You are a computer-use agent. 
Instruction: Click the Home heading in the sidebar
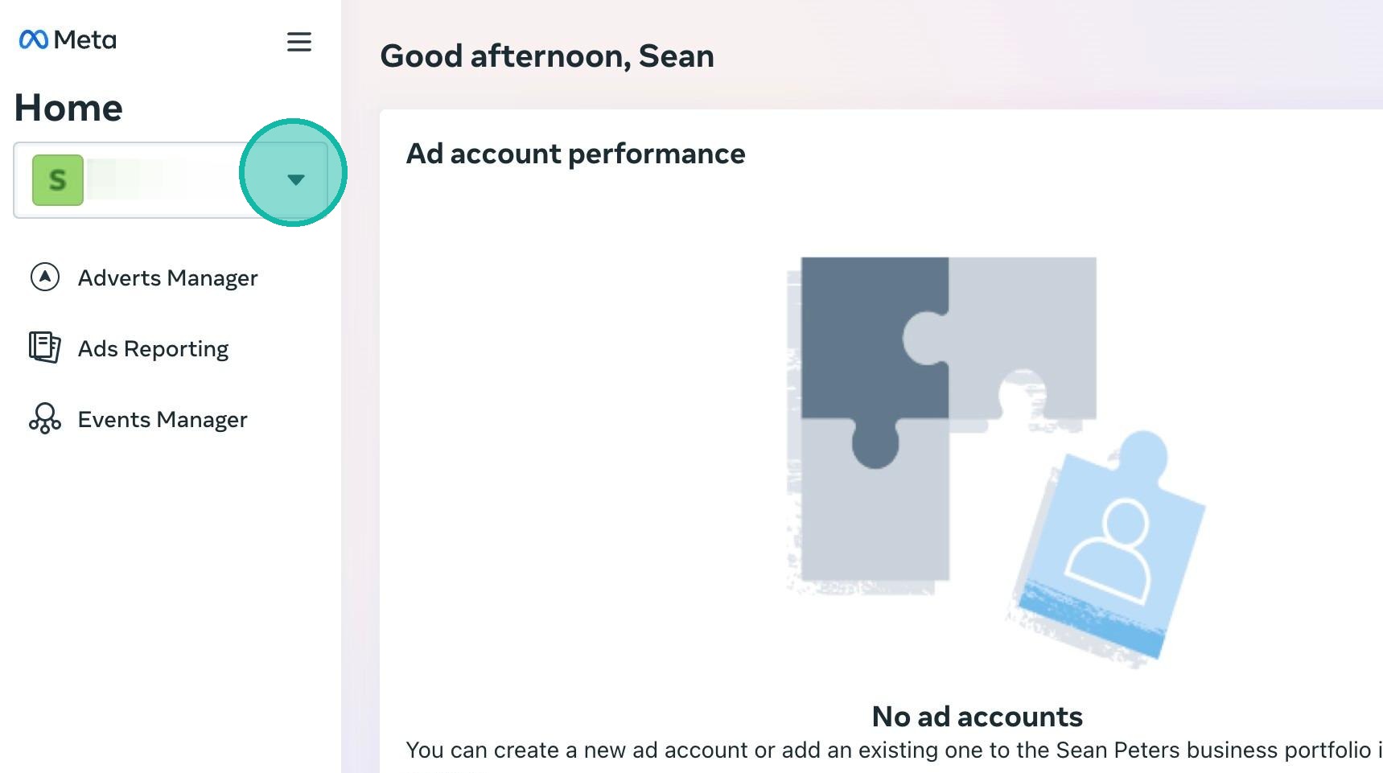[68, 108]
